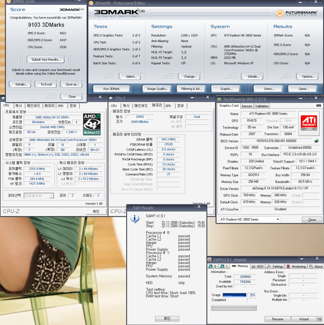Click the GPU Clock 769 MHz field
Screen dimensions: 324x325
pos(249,195)
